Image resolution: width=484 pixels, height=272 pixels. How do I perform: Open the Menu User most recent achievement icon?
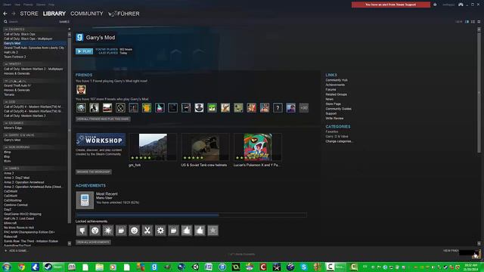click(85, 200)
